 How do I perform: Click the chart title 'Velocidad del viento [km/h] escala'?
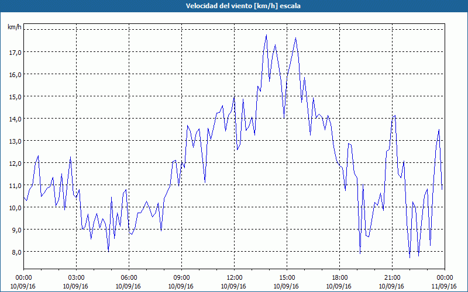click(x=243, y=6)
